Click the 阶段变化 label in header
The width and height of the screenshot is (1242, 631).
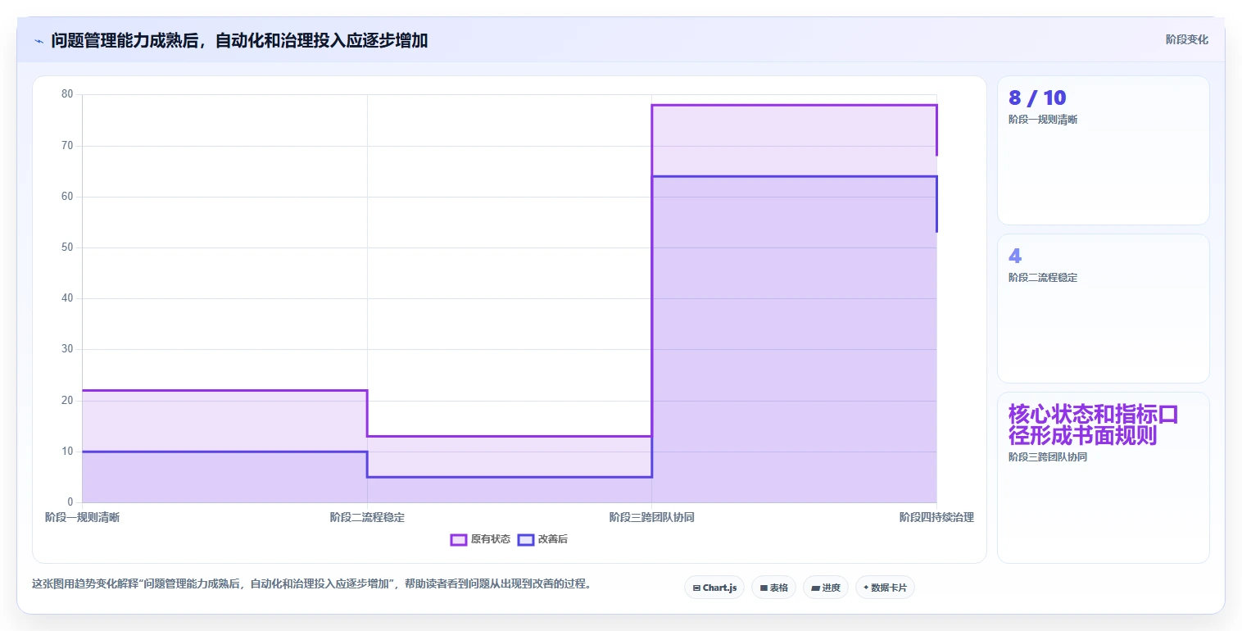point(1186,39)
